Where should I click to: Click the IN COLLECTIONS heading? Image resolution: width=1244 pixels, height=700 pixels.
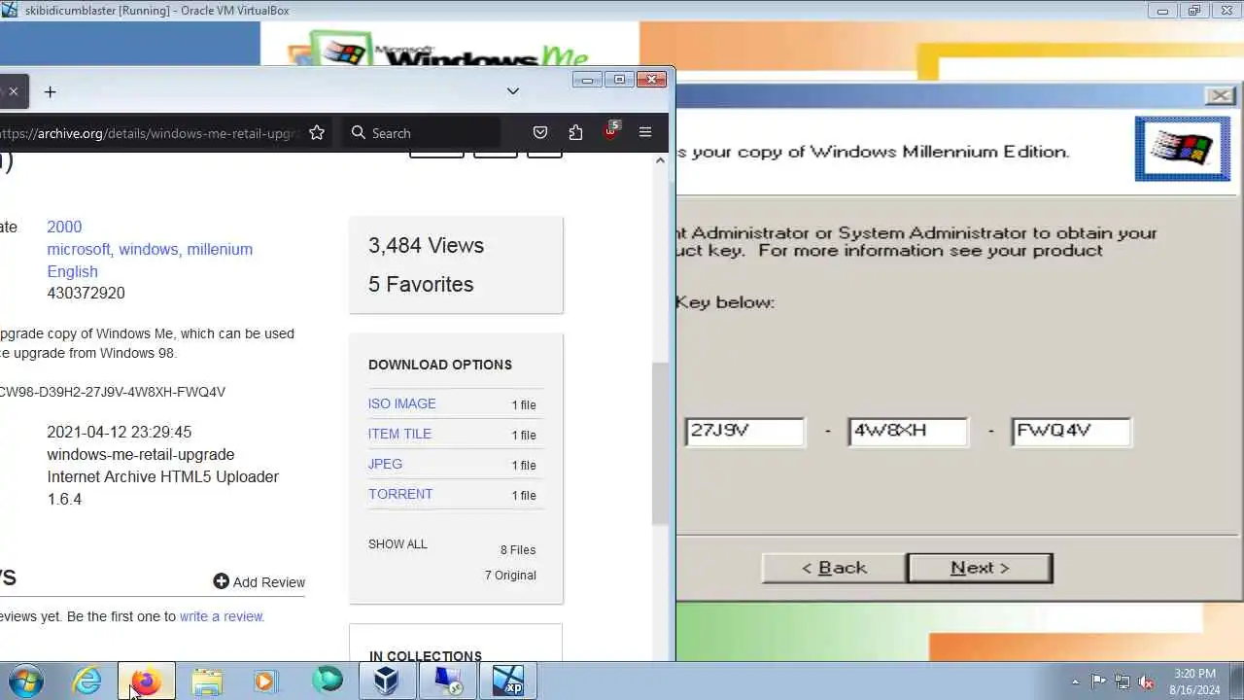(x=426, y=656)
